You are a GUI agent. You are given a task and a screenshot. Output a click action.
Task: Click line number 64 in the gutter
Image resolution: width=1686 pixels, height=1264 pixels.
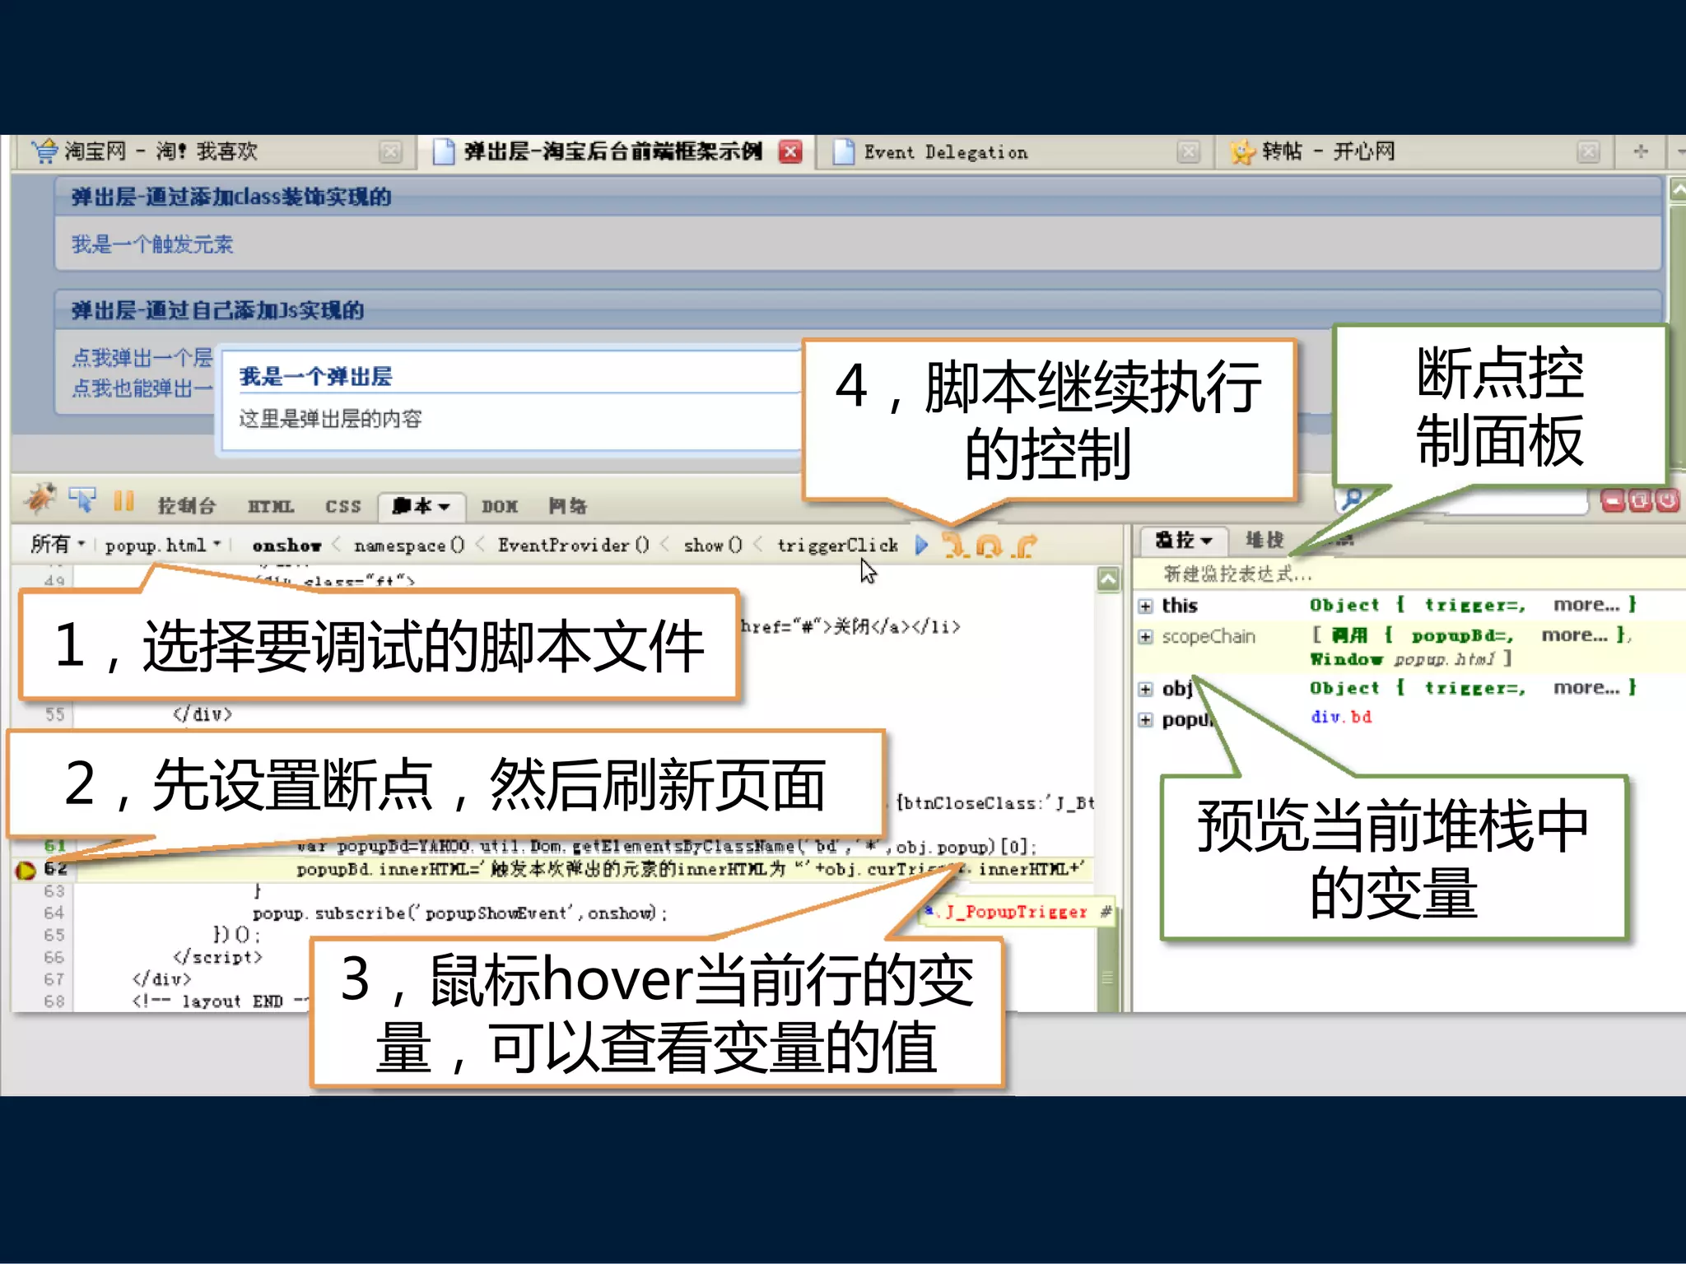[54, 913]
